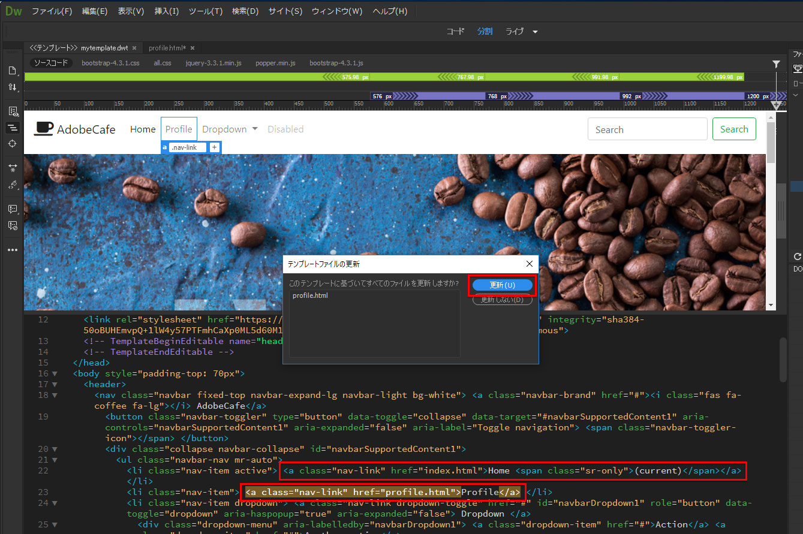The height and width of the screenshot is (534, 803).
Task: Click the Open Documents icon in left toolbar
Action: pos(13,70)
